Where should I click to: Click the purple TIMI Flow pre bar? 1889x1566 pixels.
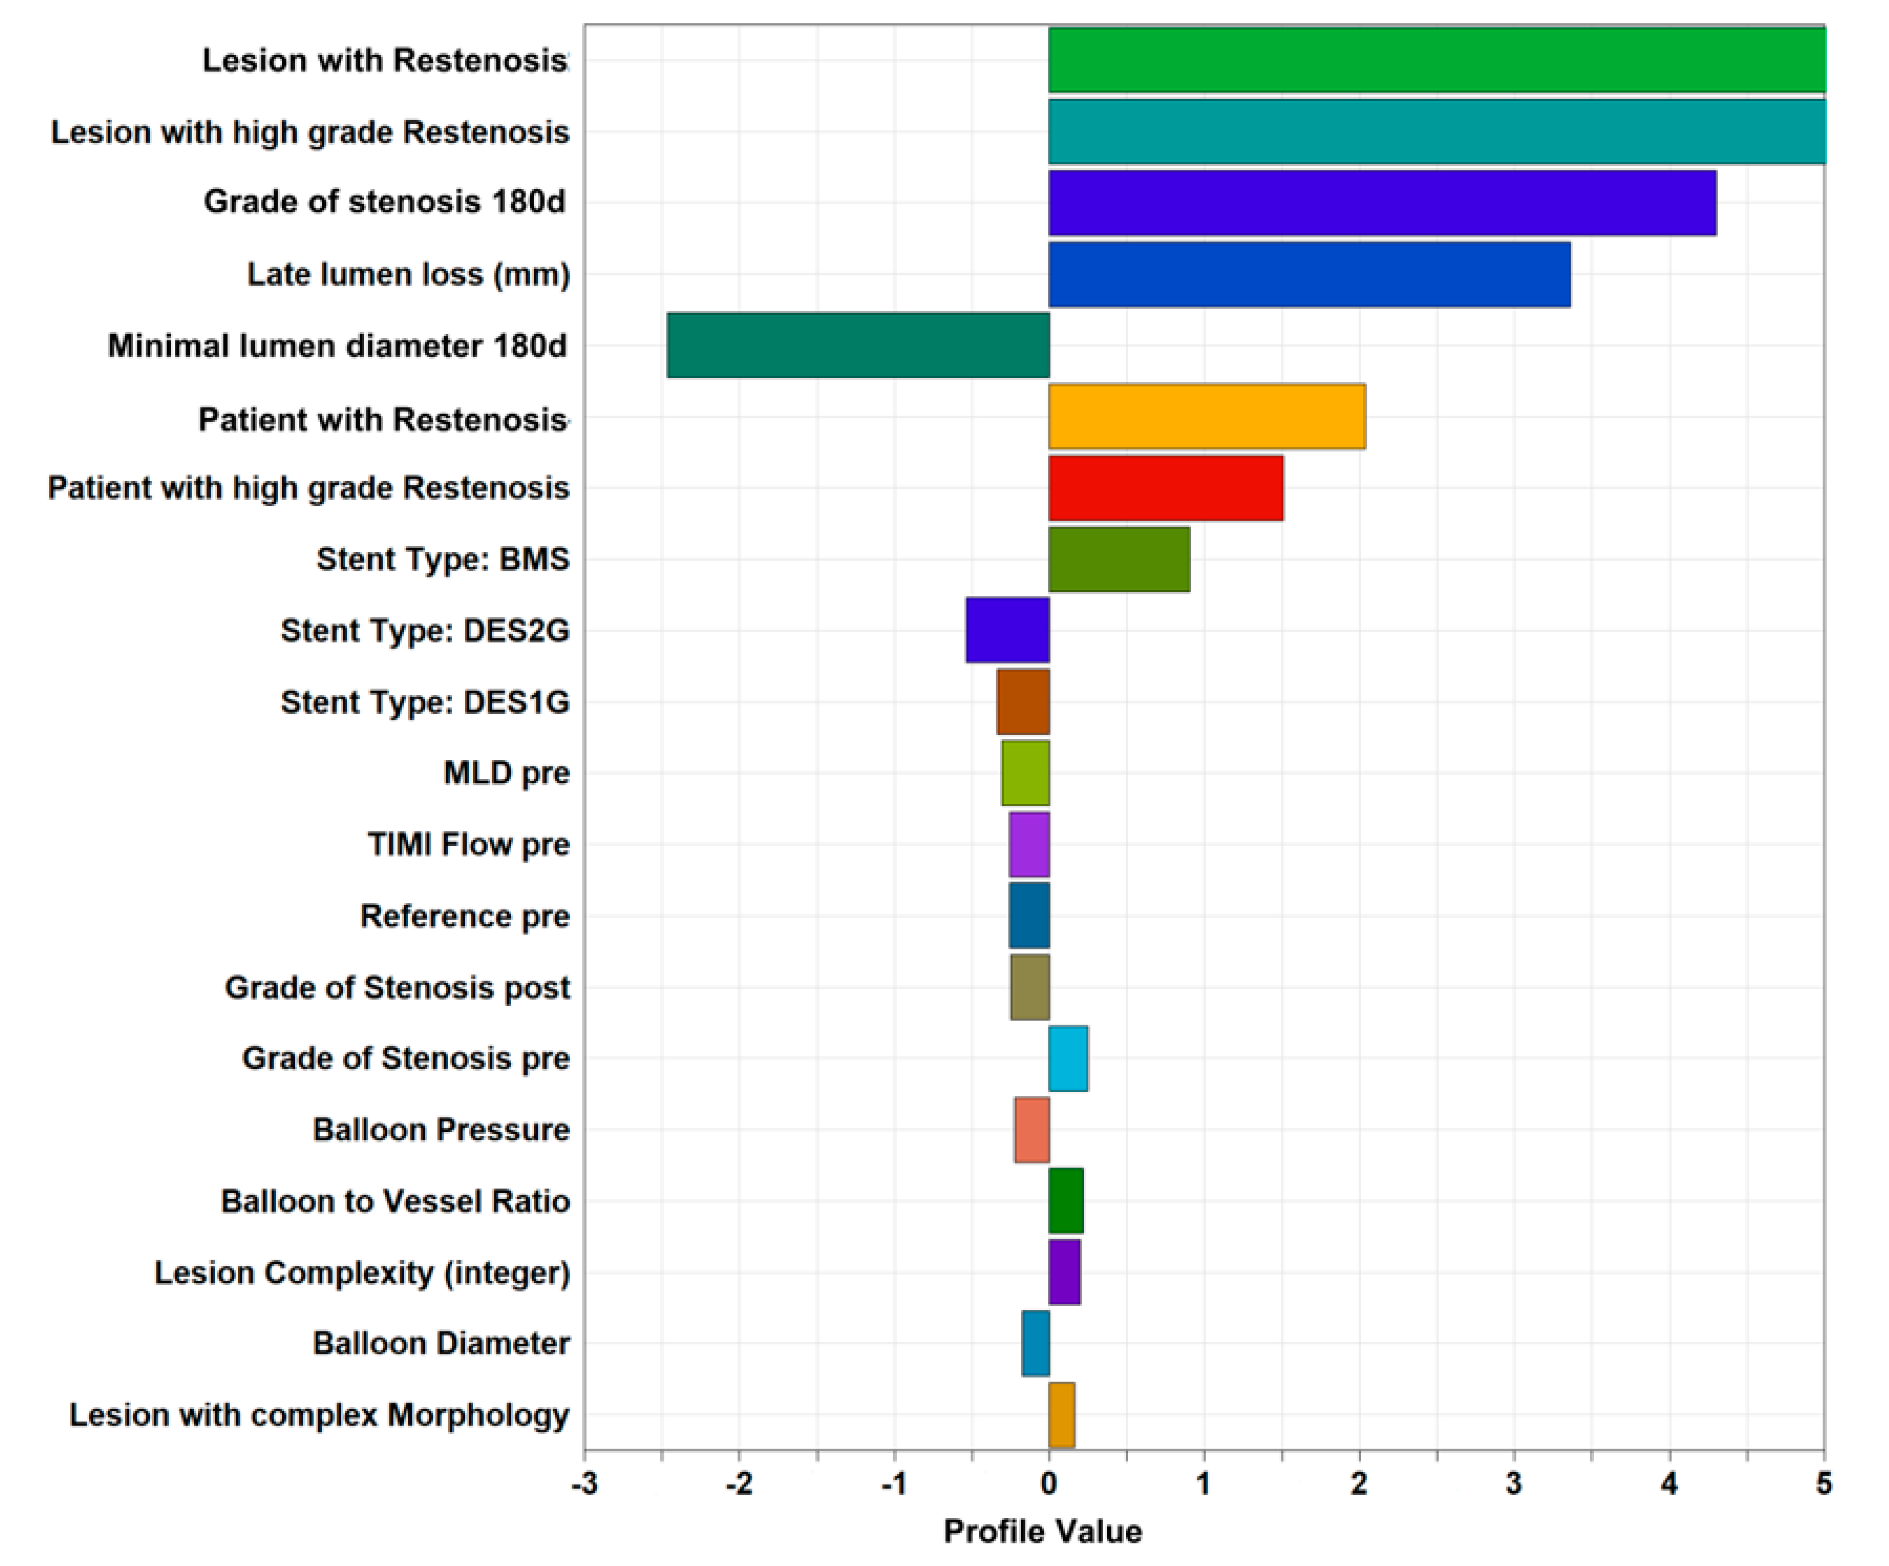[x=1028, y=844]
